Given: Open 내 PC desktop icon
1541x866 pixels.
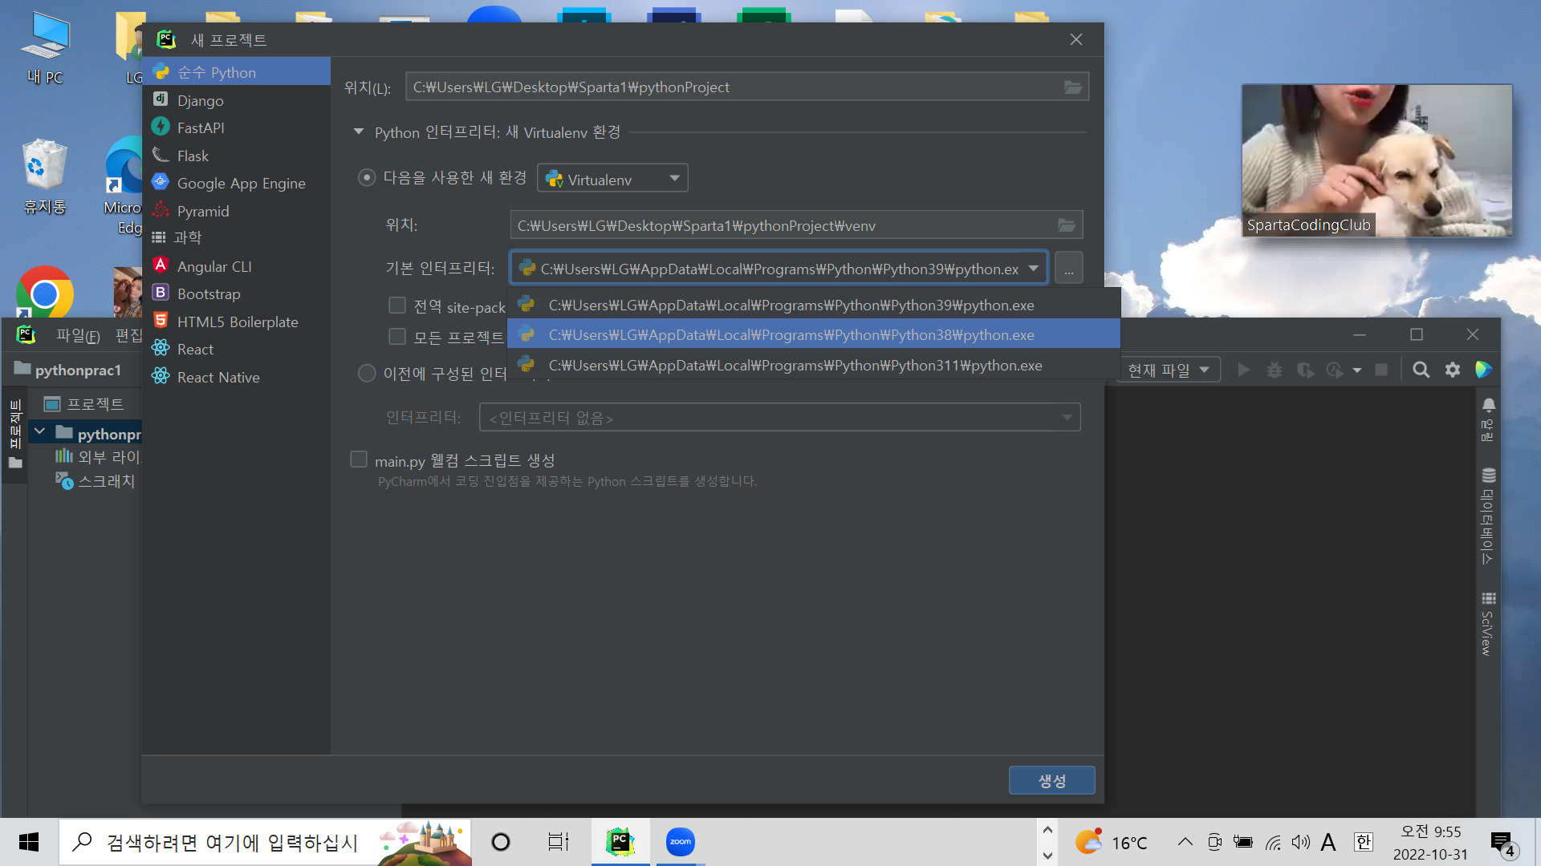Looking at the screenshot, I should tap(45, 48).
